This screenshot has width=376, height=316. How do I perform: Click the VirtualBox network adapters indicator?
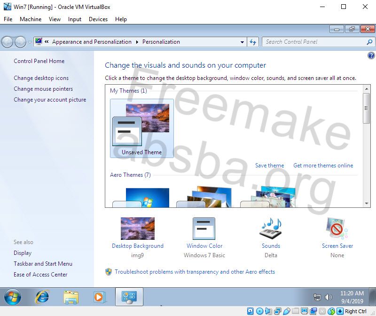point(277,311)
